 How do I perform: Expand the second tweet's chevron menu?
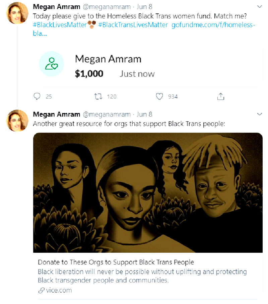[259, 114]
